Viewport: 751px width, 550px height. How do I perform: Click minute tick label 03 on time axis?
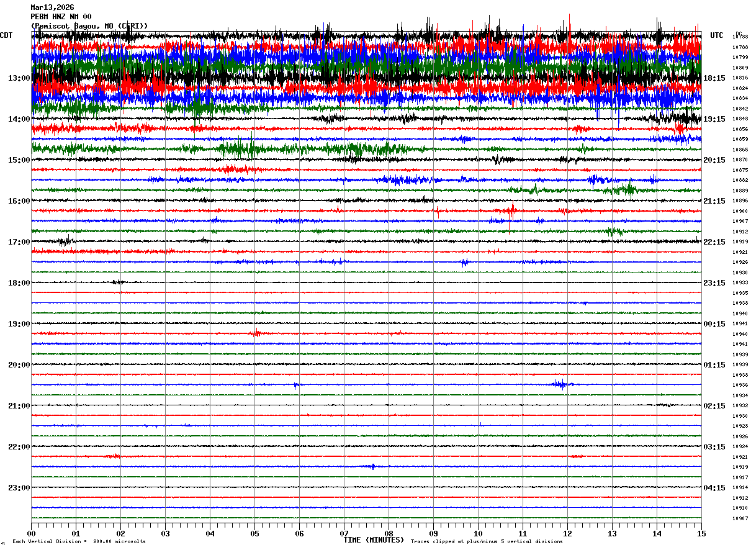click(x=165, y=533)
